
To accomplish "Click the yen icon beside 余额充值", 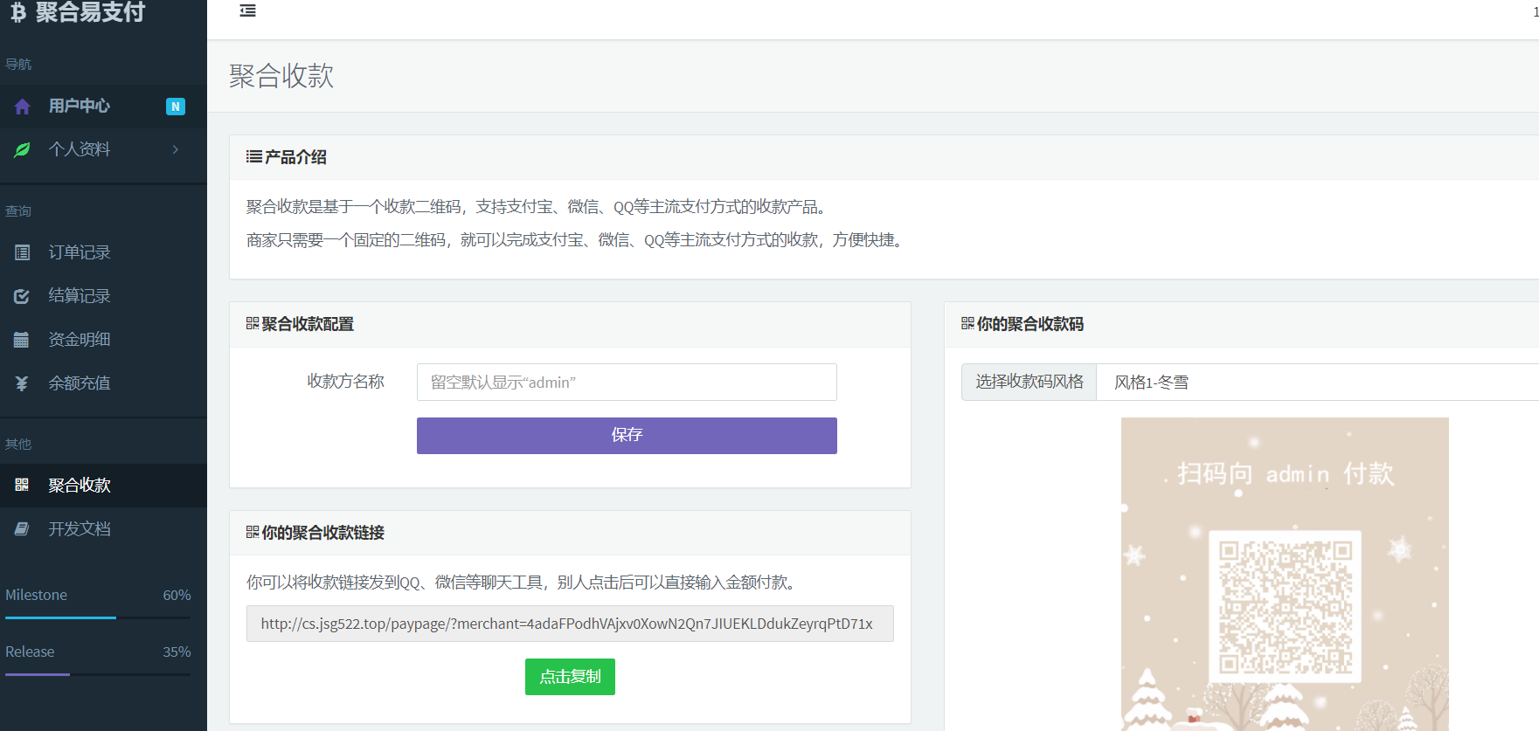I will click(x=22, y=383).
